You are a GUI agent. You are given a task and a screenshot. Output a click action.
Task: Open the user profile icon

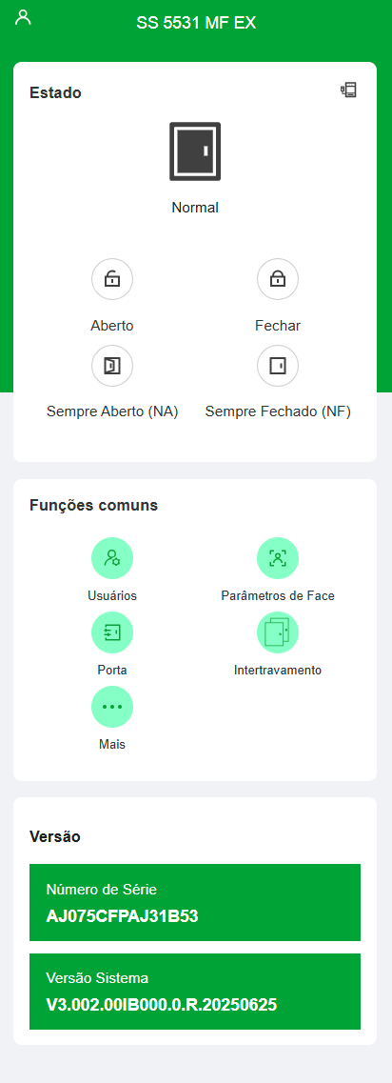tap(24, 17)
